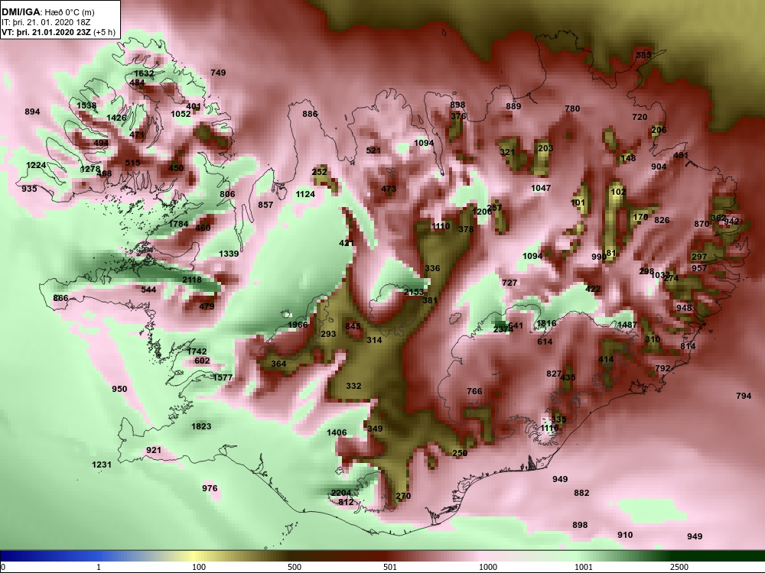Select the map value 727

509,283
